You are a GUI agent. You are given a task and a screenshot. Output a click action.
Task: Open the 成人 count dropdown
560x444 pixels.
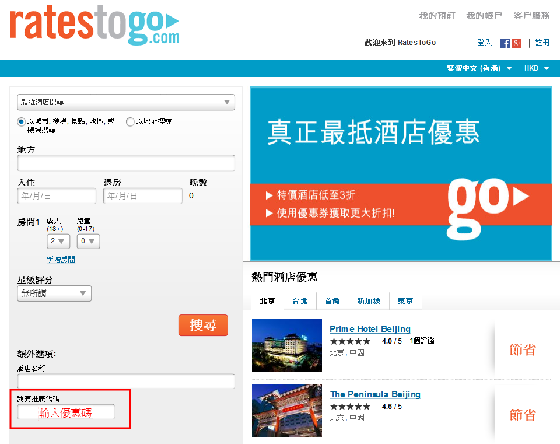tap(58, 241)
